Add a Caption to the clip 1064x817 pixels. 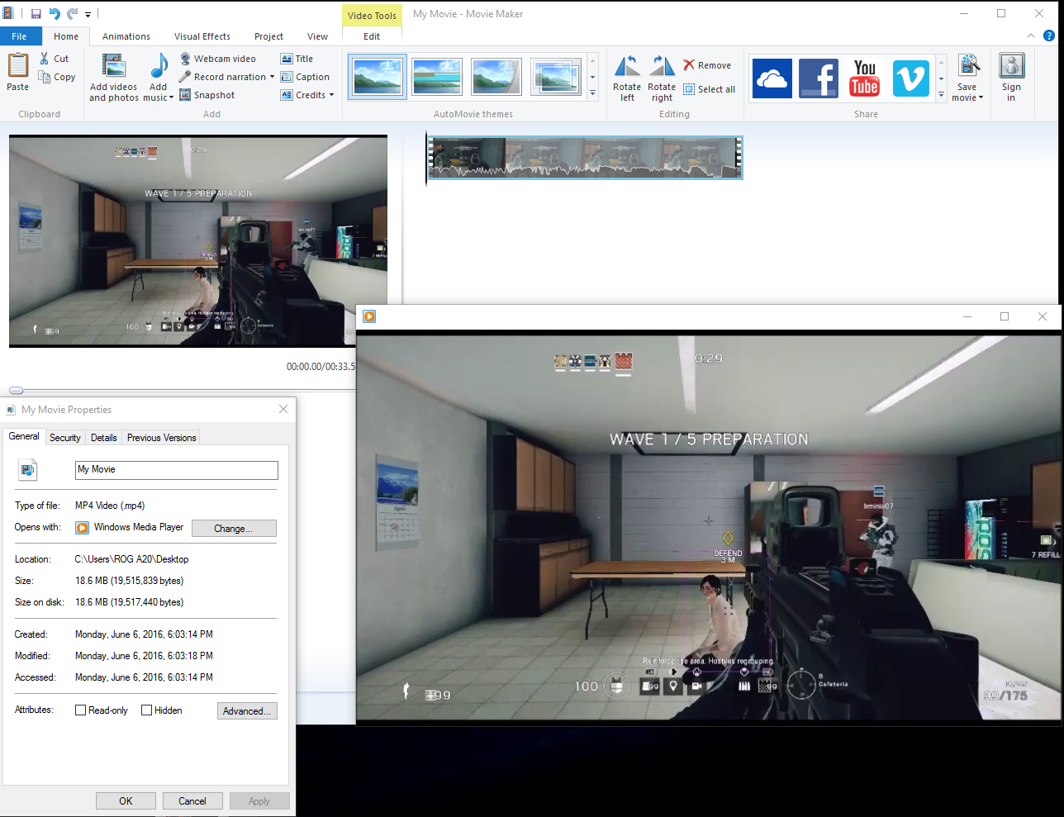pos(305,77)
